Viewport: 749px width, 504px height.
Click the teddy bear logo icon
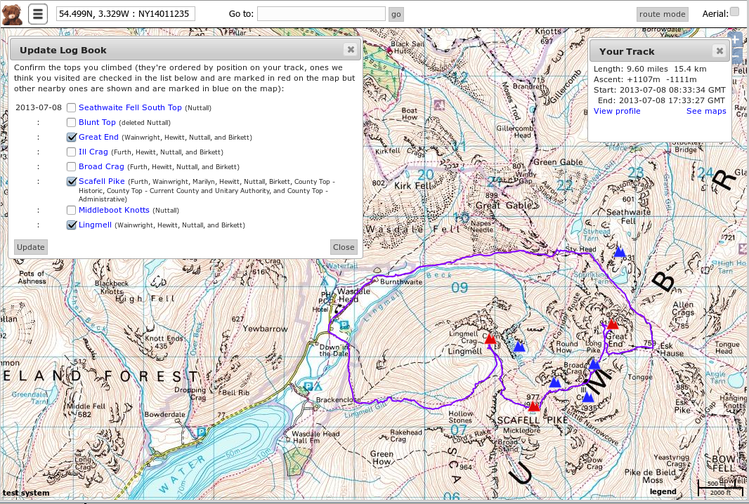click(x=12, y=14)
